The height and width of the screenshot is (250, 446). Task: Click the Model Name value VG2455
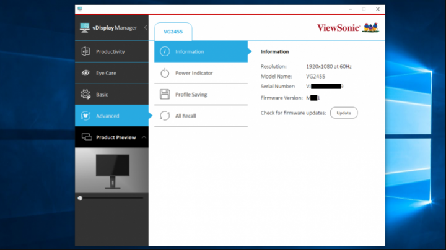pyautogui.click(x=315, y=76)
